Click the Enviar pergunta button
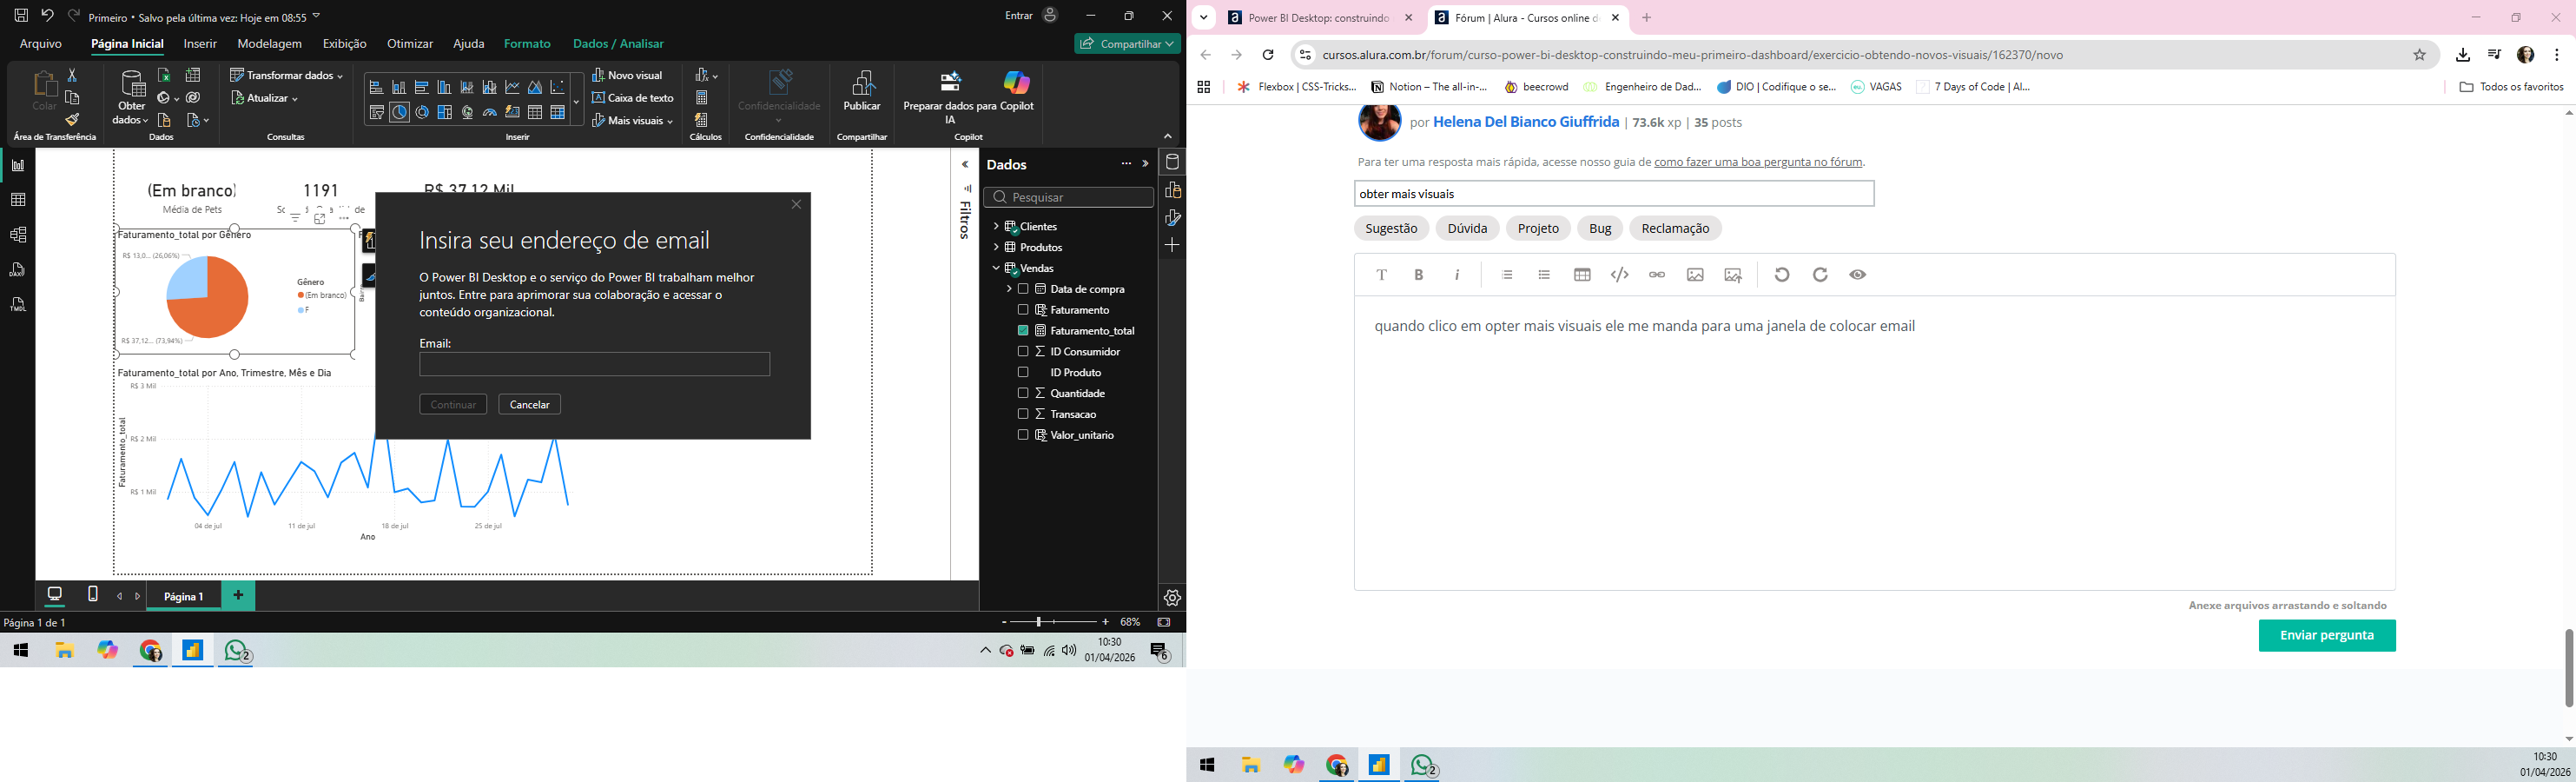This screenshot has height=782, width=2576. pyautogui.click(x=2327, y=636)
